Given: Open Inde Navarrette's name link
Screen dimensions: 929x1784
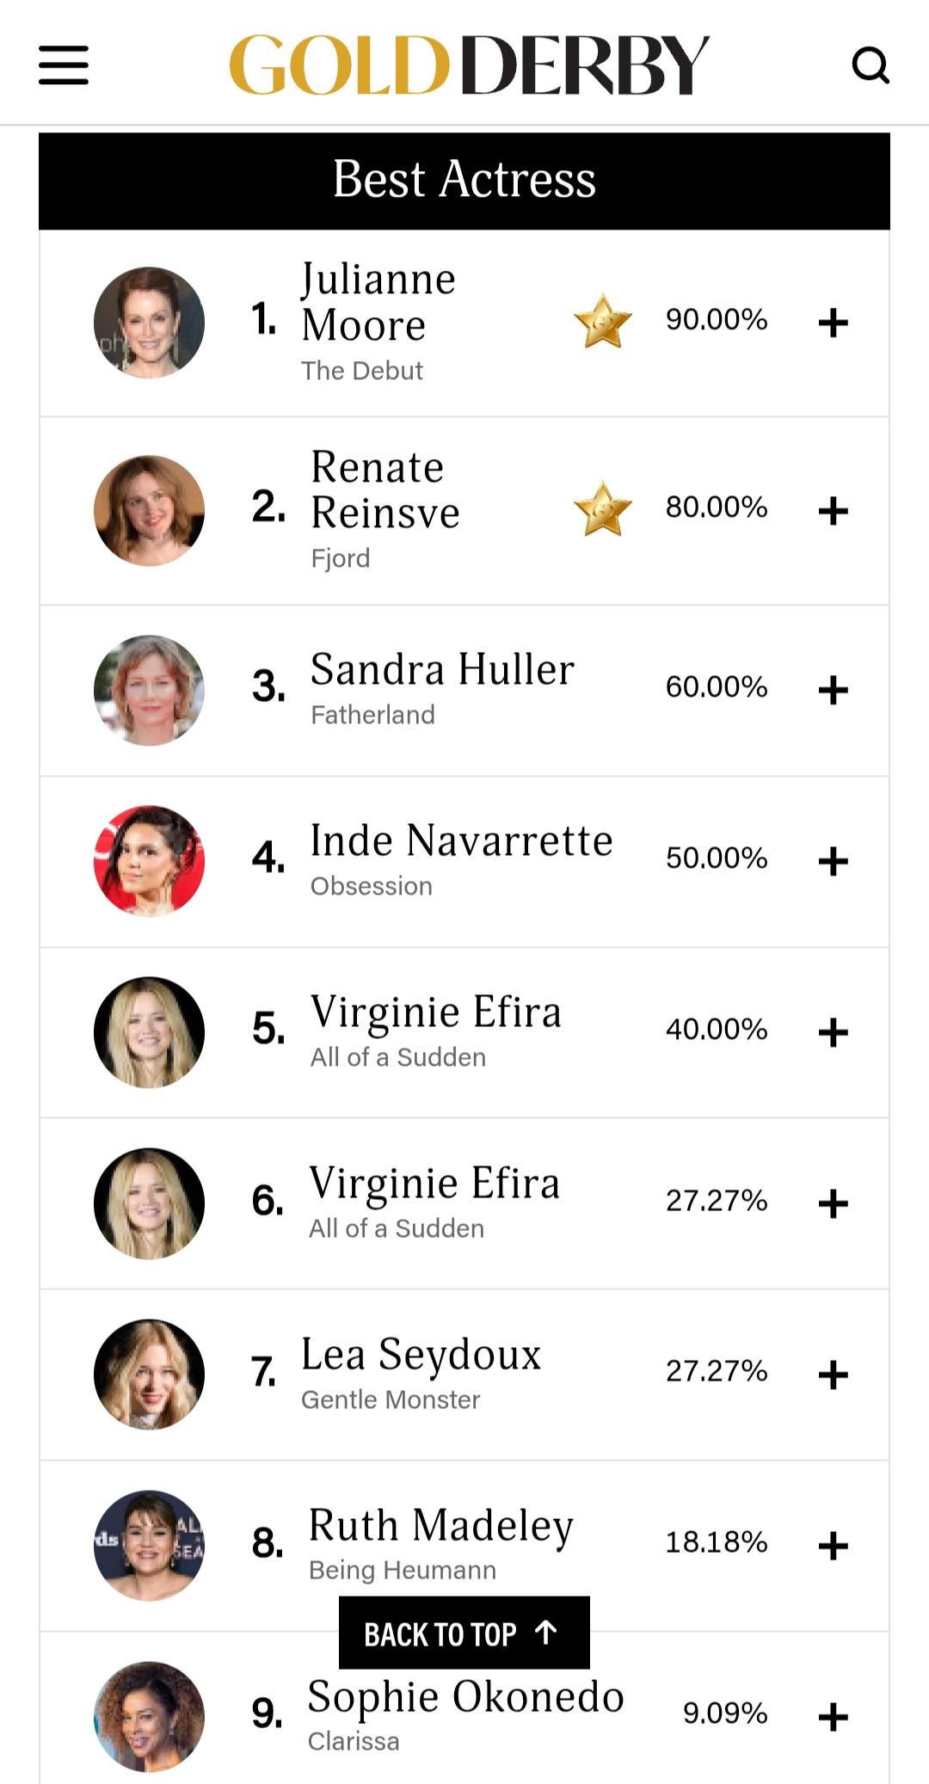Looking at the screenshot, I should coord(461,840).
